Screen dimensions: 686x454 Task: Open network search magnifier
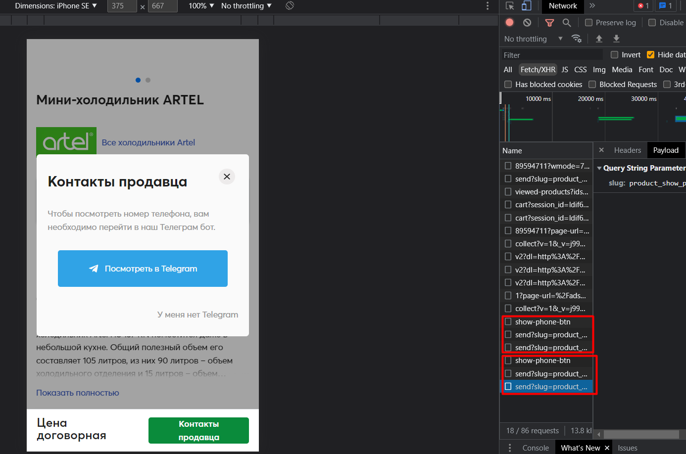[567, 22]
